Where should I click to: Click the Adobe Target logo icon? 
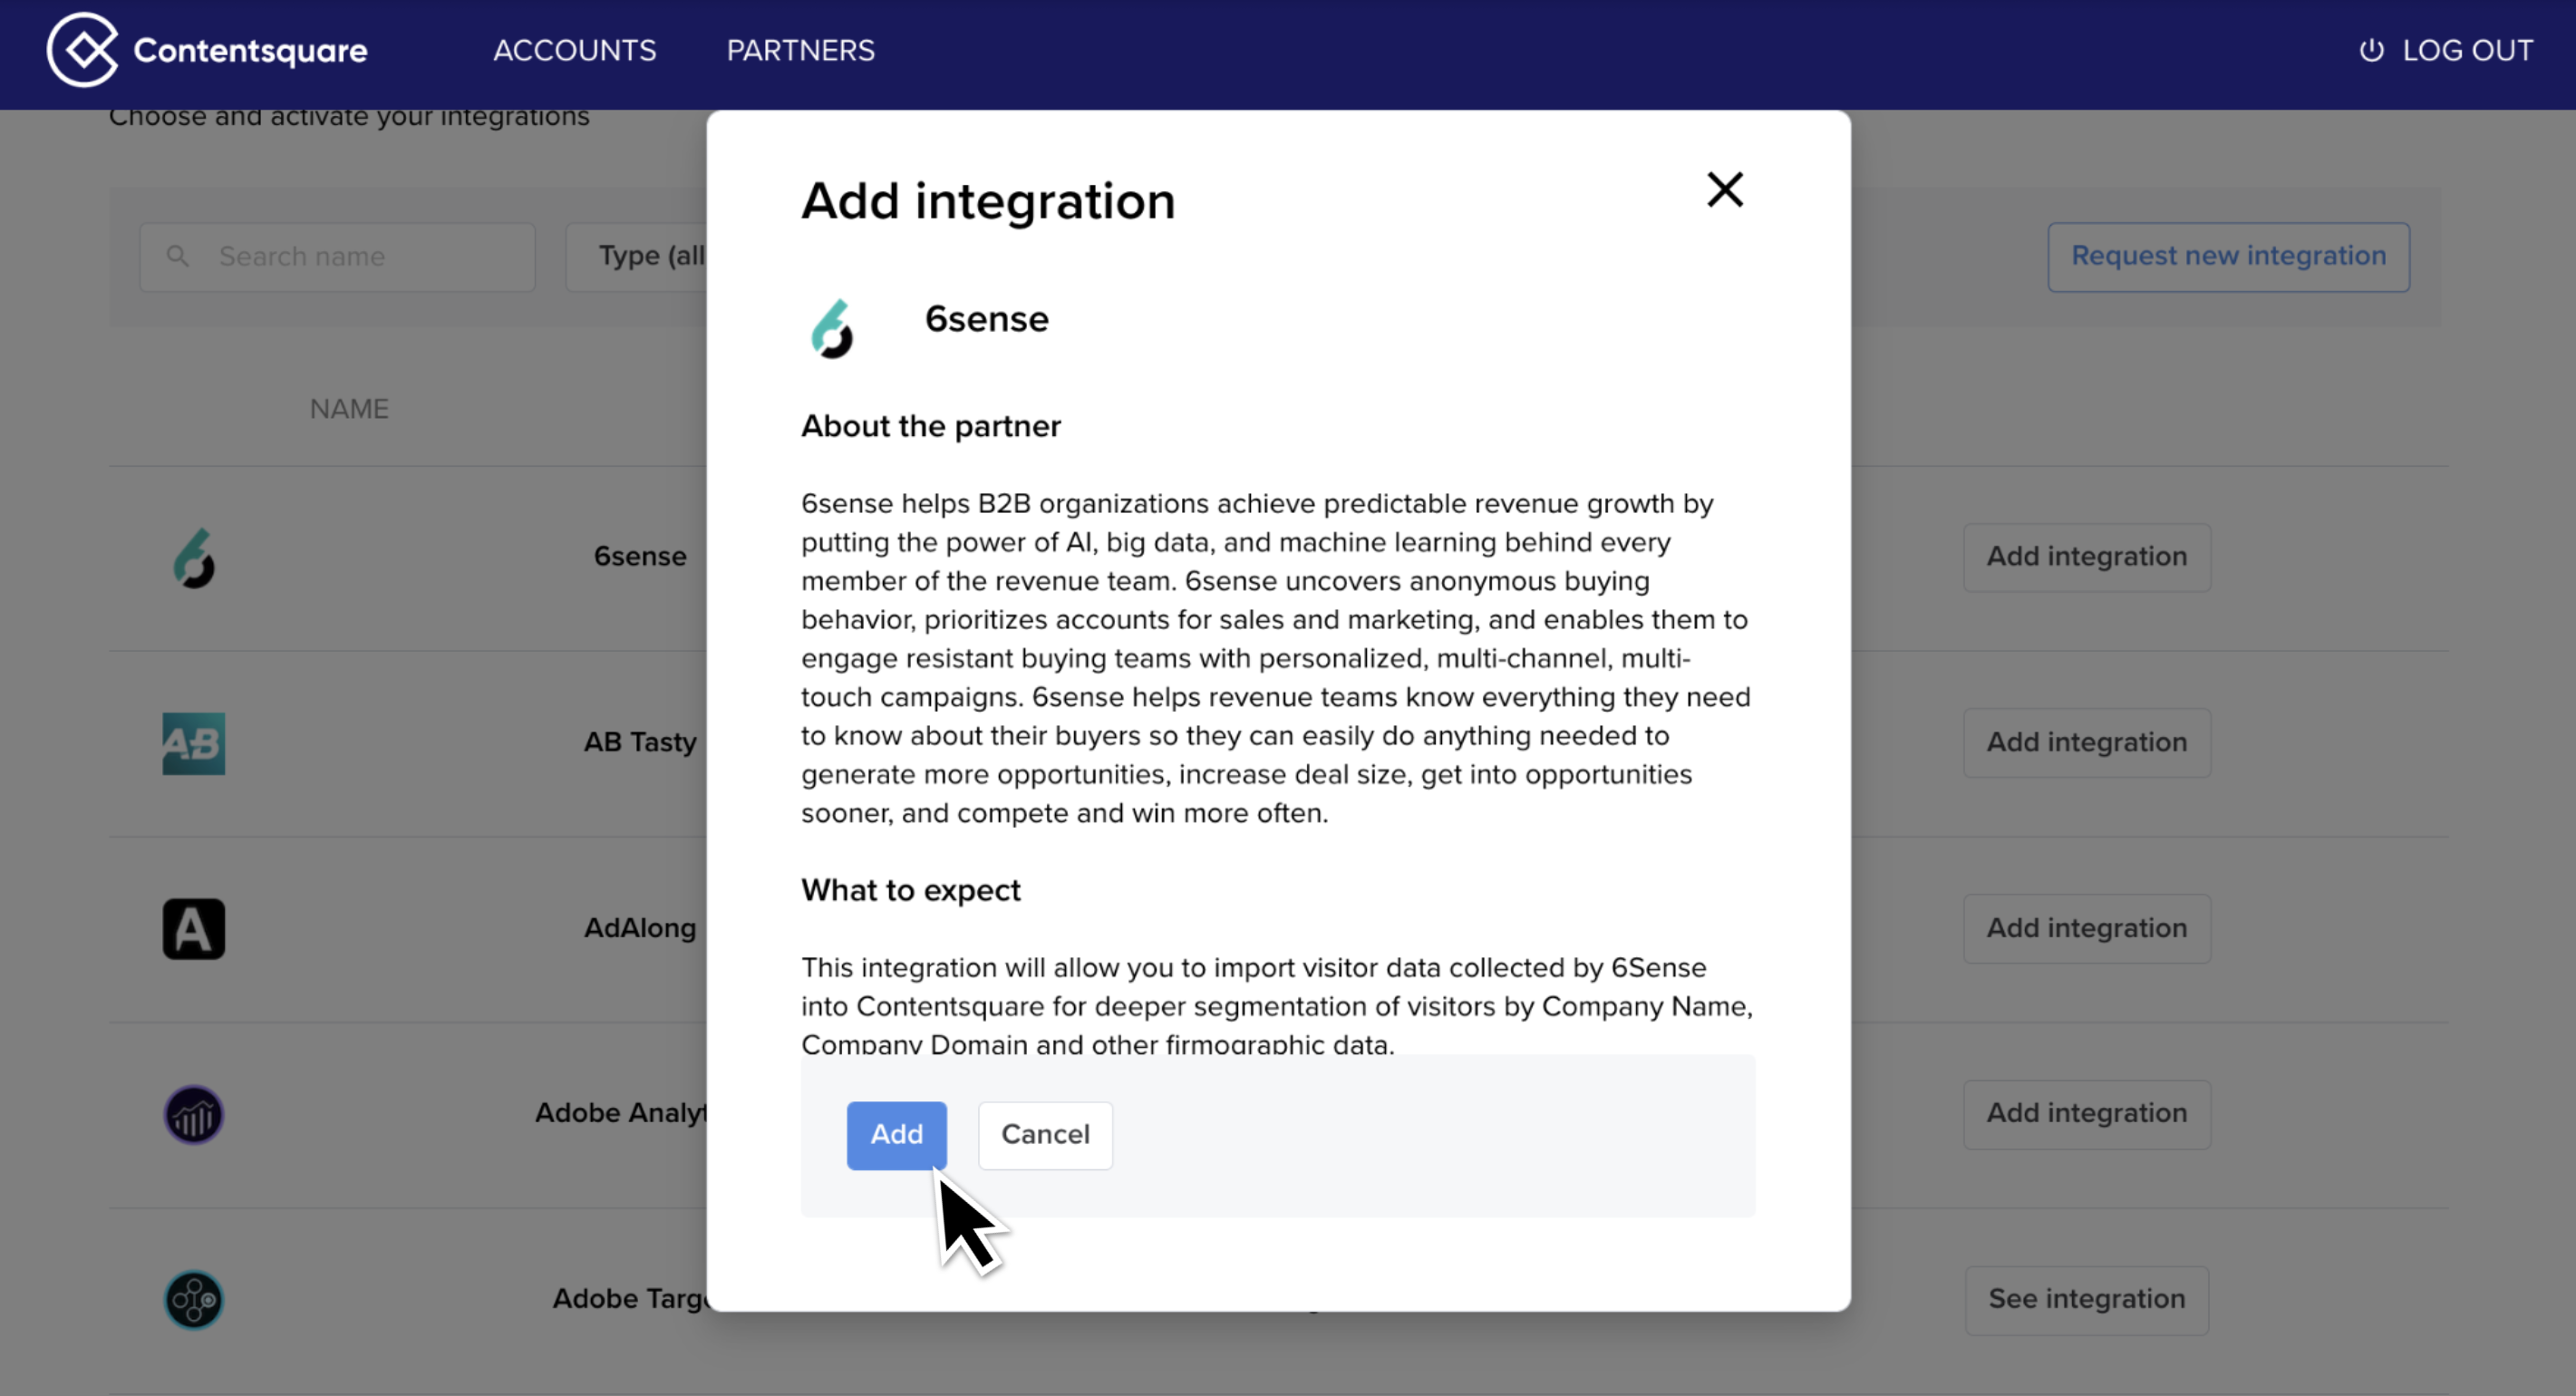tap(194, 1300)
